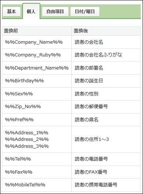The image size is (143, 194).
Task: Open the 自由項目 tab
Action: (x=55, y=11)
